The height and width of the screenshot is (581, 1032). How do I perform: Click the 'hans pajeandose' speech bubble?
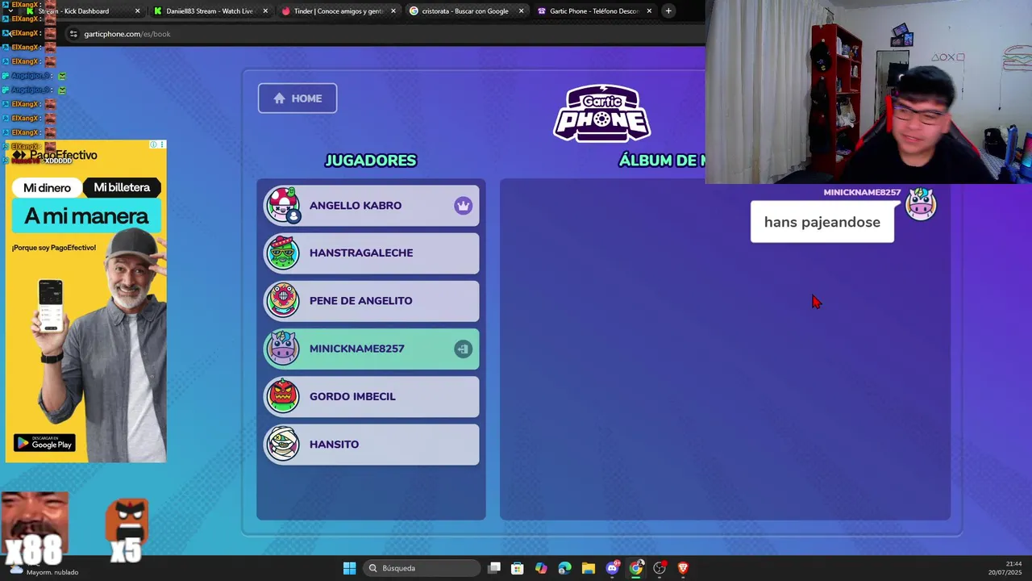[x=822, y=222]
